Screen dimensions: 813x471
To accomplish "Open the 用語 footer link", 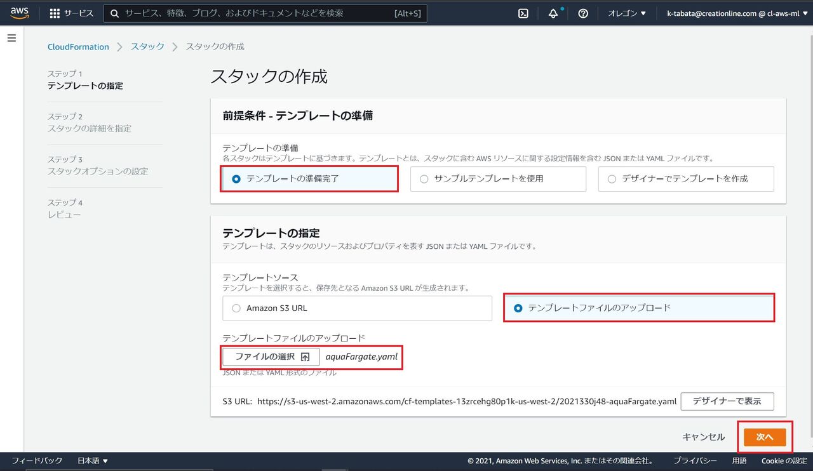I will (739, 461).
